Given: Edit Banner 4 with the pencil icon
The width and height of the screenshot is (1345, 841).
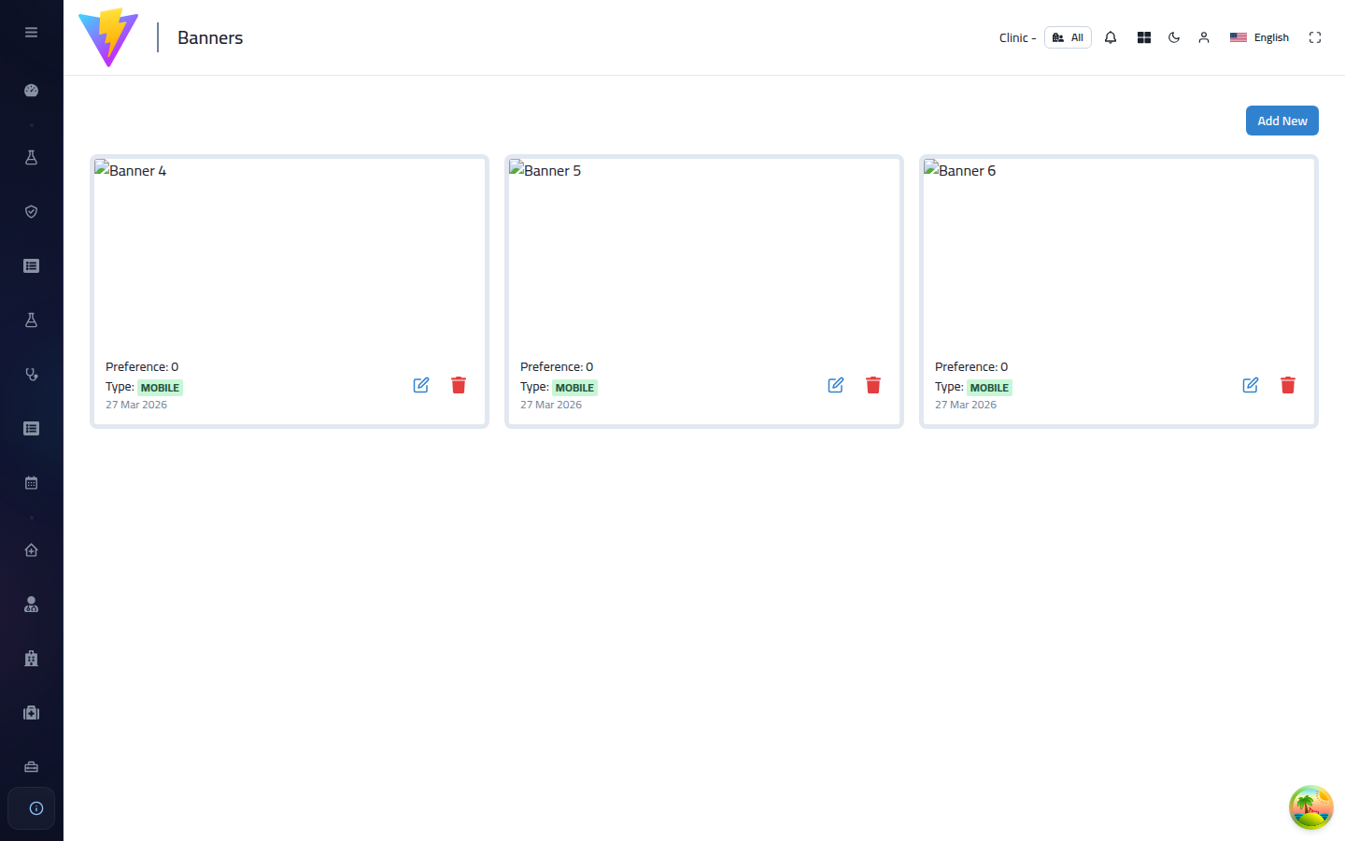Looking at the screenshot, I should [421, 385].
